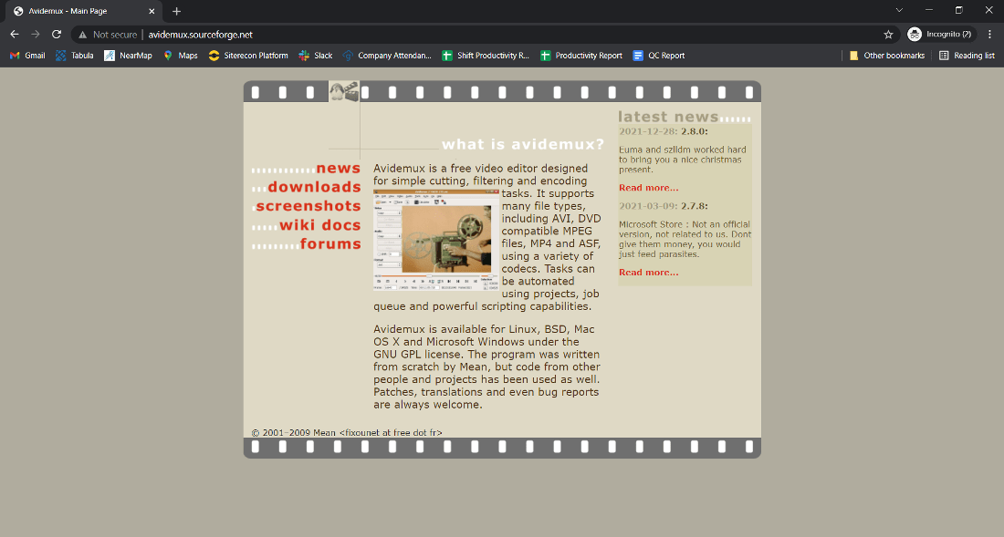Image resolution: width=1004 pixels, height=537 pixels.
Task: Reload the Avidemux page
Action: click(57, 35)
